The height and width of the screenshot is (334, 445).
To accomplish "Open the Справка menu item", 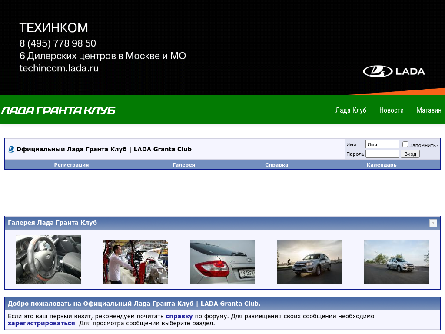I will tap(276, 165).
